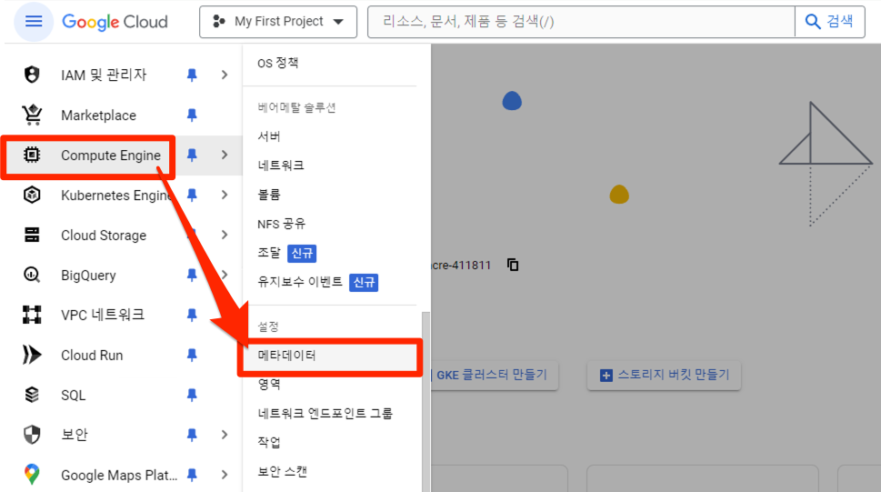
Task: Click GKE 클러스터 만들기 button
Action: [x=492, y=375]
